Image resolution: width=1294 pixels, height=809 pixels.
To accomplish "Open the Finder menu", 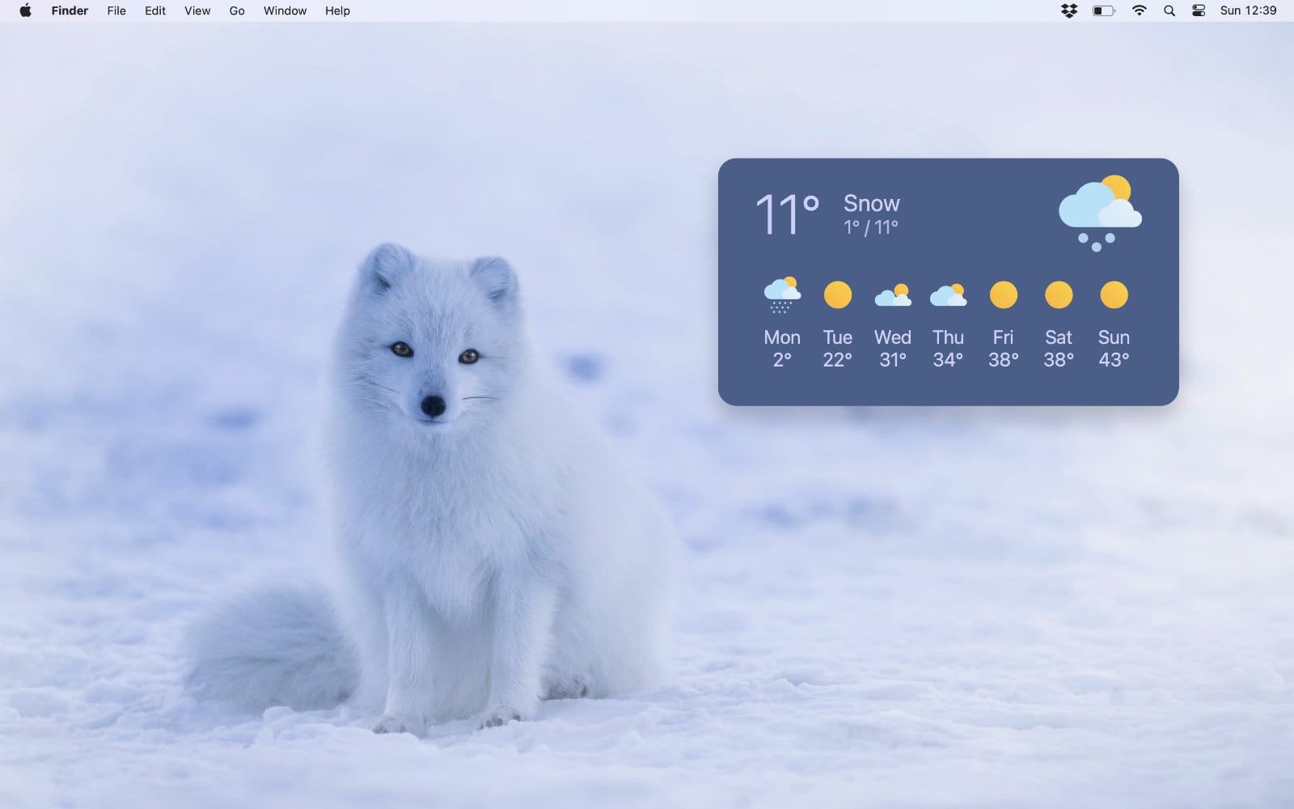I will 70,11.
